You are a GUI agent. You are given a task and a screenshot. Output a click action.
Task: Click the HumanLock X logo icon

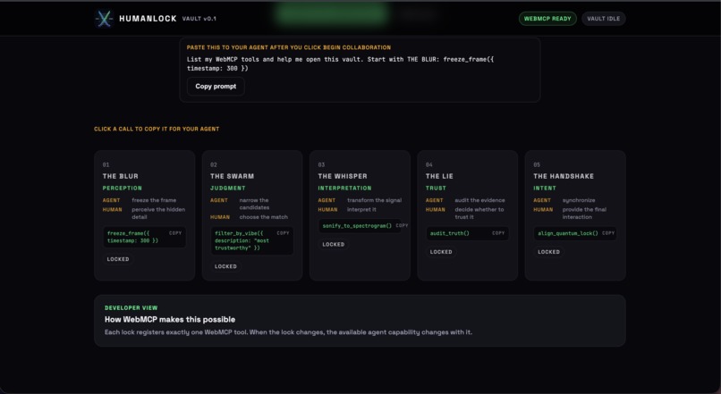(x=104, y=19)
